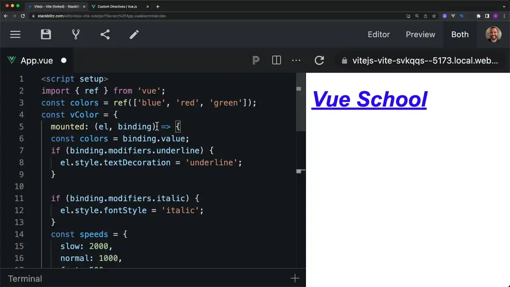Go forward in browser history
The height and width of the screenshot is (287, 510).
coord(14,16)
